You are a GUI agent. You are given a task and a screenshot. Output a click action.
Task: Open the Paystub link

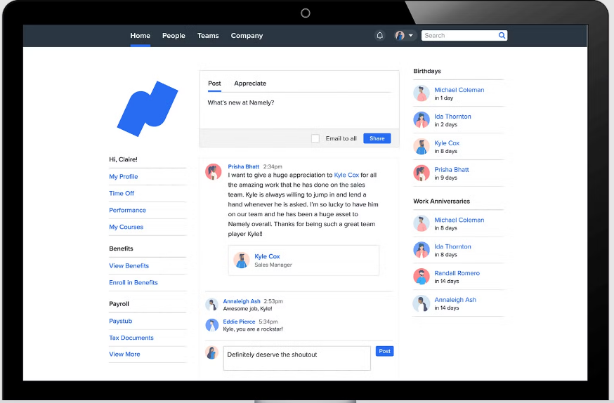pyautogui.click(x=121, y=321)
